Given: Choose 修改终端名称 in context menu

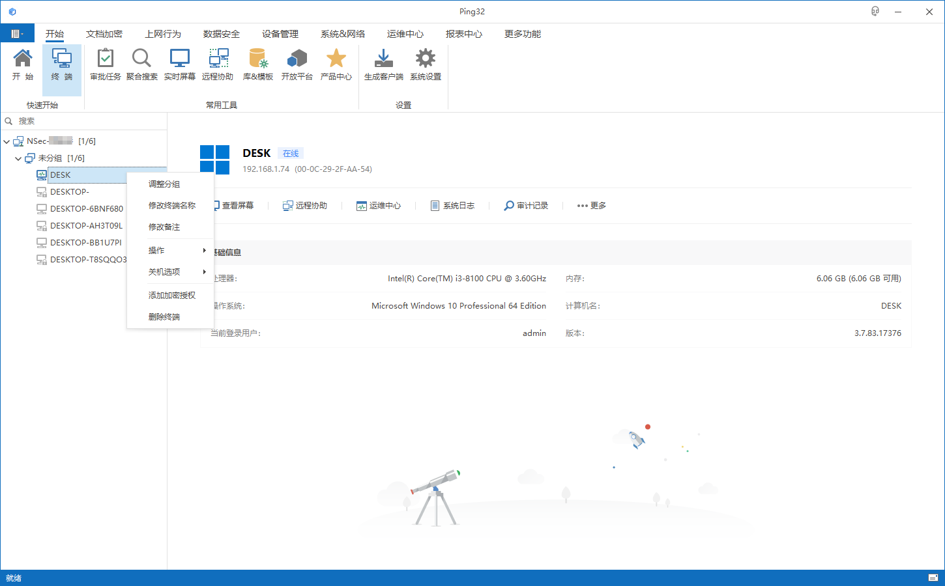Looking at the screenshot, I should 170,206.
